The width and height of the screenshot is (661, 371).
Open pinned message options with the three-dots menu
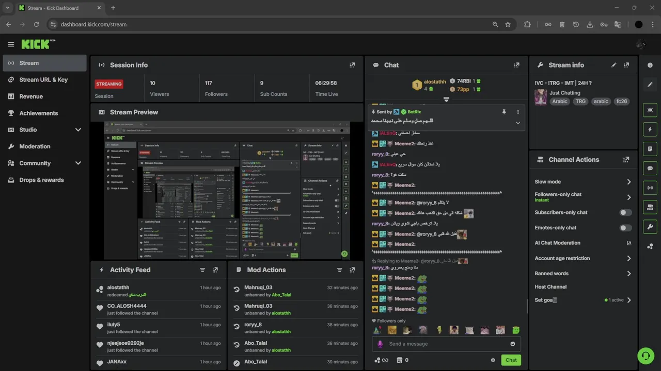518,112
